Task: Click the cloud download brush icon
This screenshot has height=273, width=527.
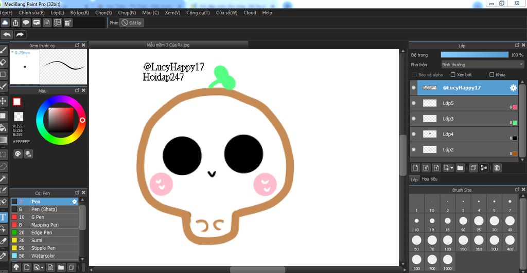Action: (x=16, y=267)
